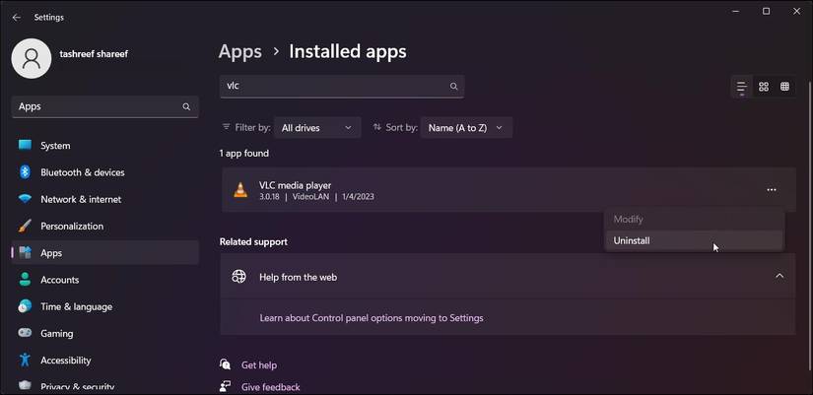Click the search icon in app search box
The image size is (813, 395).
click(x=454, y=87)
